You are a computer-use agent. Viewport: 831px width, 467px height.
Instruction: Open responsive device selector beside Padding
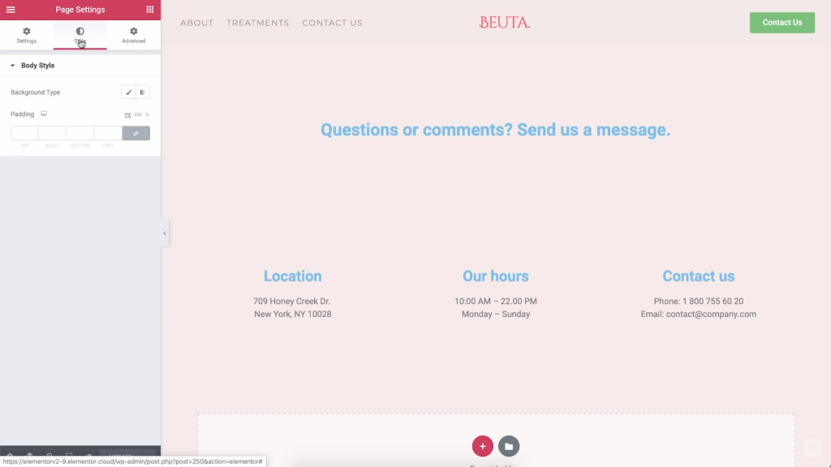point(44,114)
